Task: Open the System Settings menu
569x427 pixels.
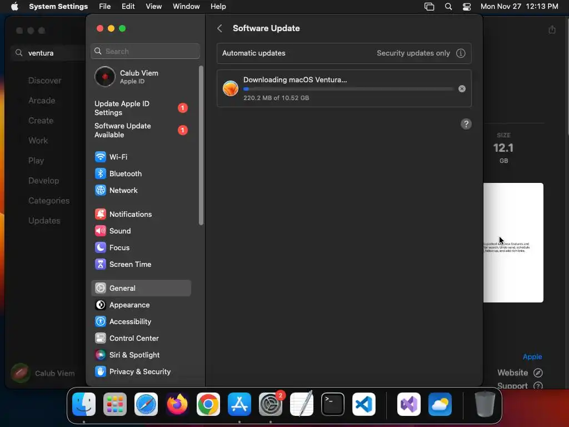Action: tap(58, 6)
